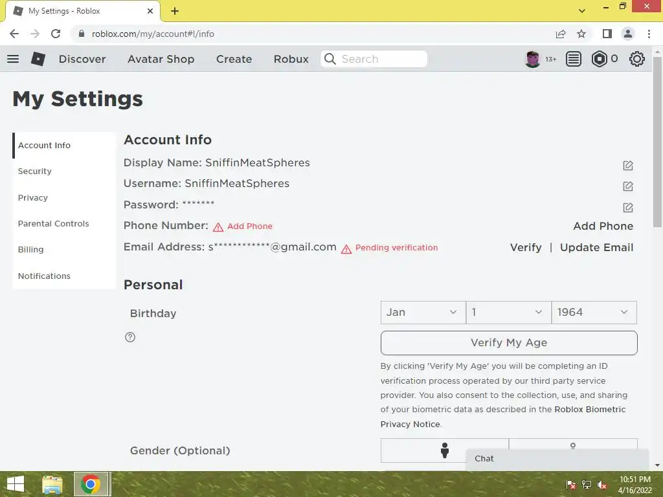663x497 pixels.
Task: Select the female gender icon
Action: tap(573, 445)
